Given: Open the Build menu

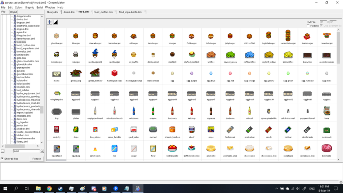Looking at the screenshot, I should 39,8.
